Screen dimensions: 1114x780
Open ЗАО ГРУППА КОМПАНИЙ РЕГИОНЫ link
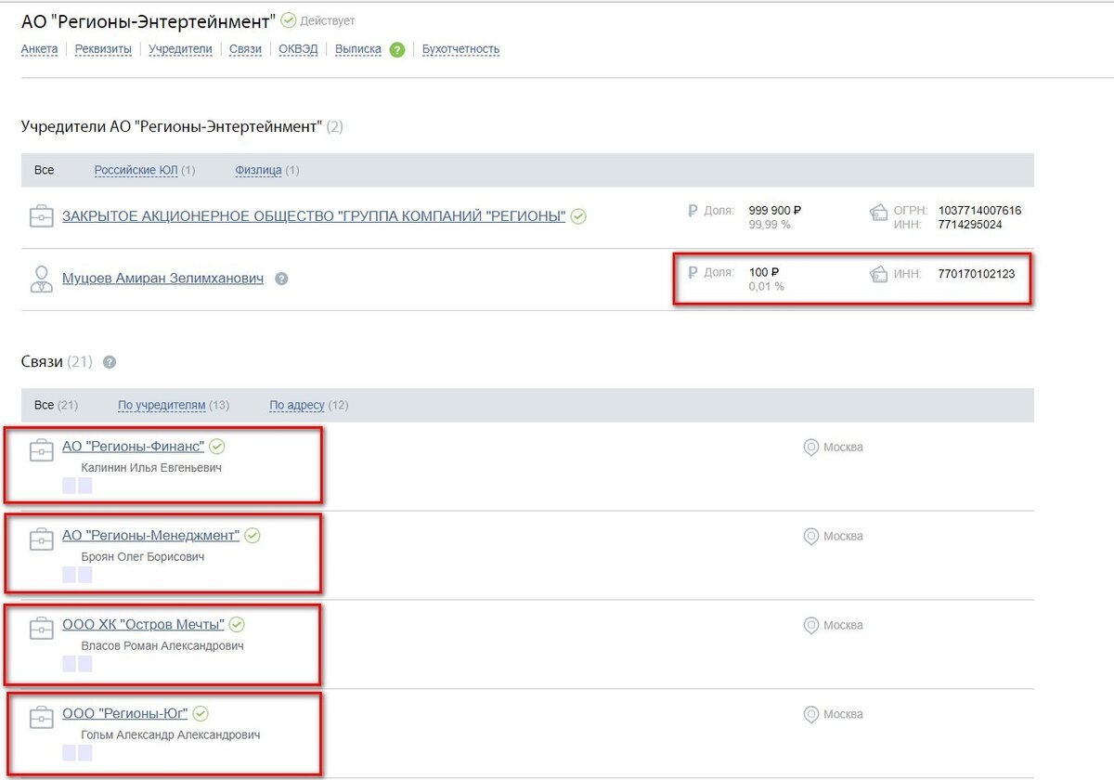point(314,216)
